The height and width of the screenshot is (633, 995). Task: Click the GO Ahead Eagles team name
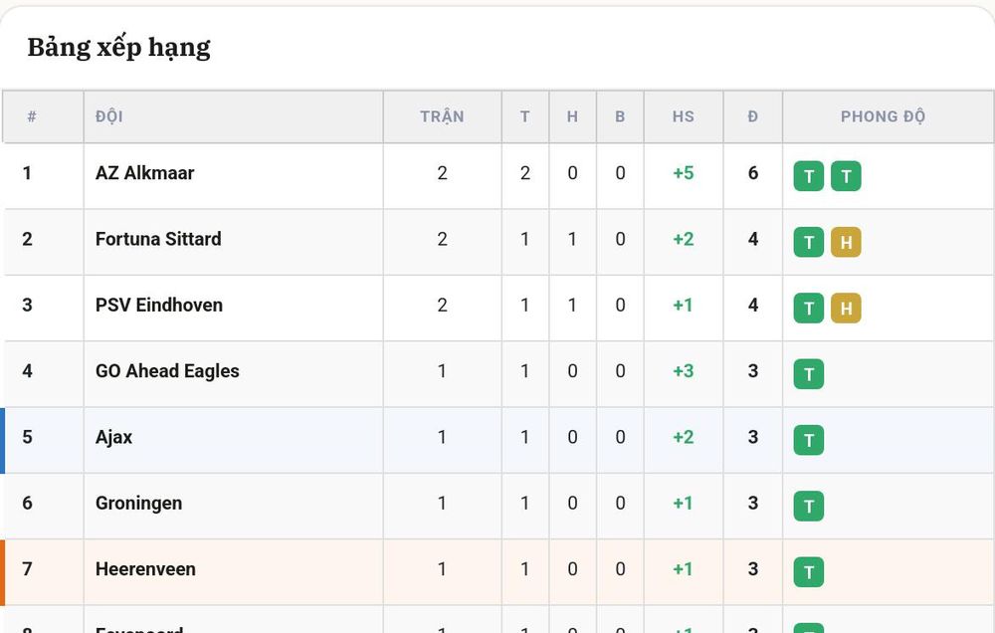point(167,371)
